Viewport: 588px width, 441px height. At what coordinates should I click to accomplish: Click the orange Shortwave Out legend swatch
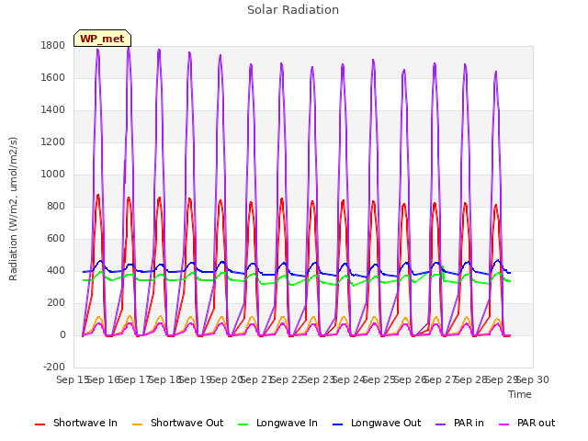click(137, 424)
